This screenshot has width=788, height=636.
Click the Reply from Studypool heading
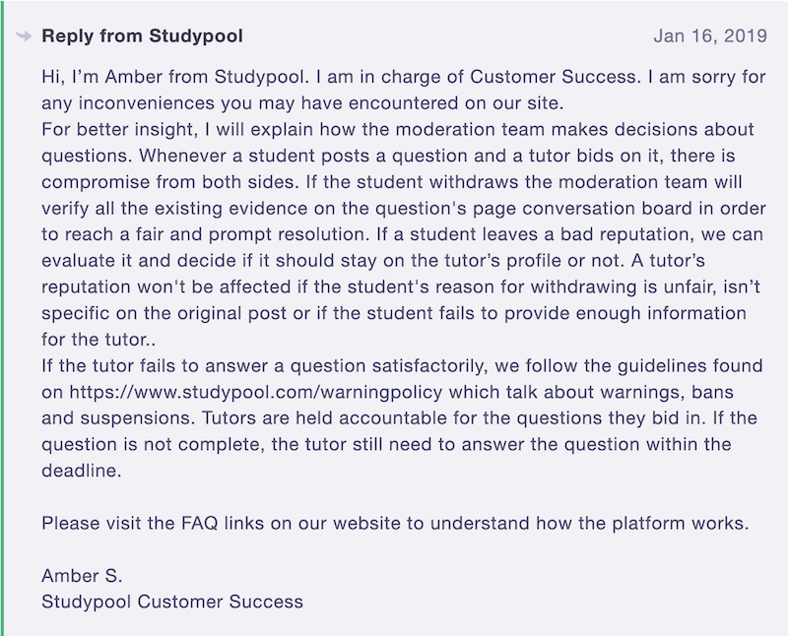[x=142, y=36]
